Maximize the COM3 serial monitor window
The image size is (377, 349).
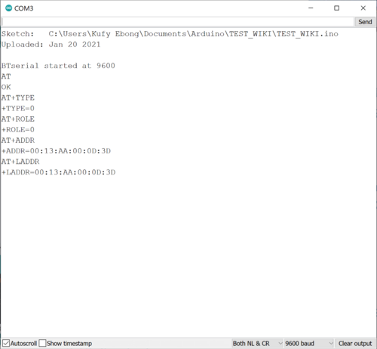336,8
